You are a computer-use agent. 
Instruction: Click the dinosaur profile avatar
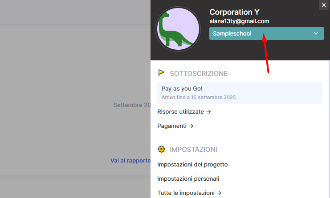[178, 29]
